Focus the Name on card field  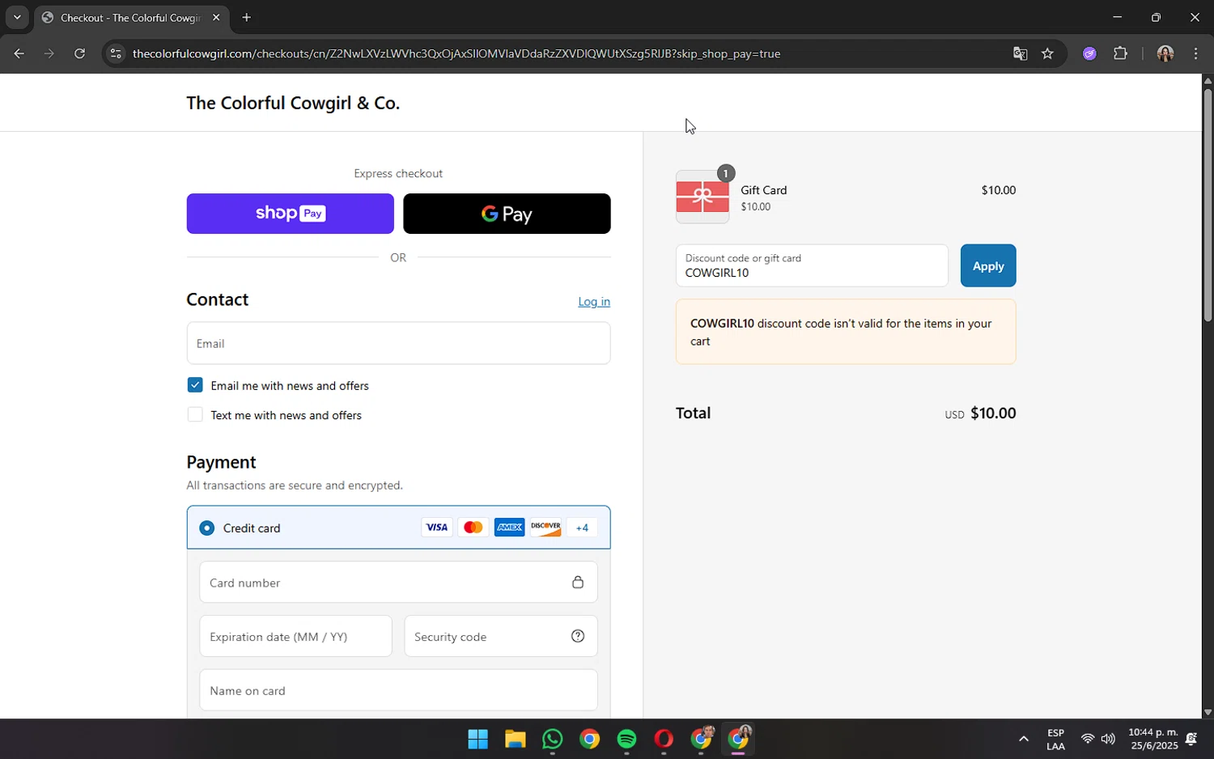398,690
